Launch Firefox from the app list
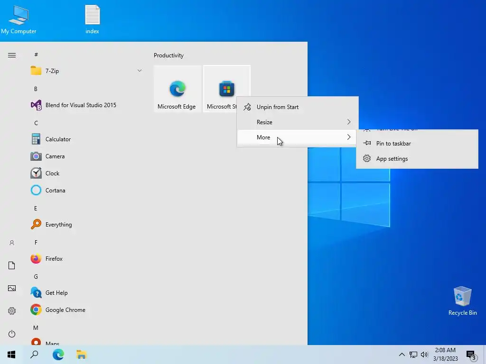The height and width of the screenshot is (364, 486). tap(86, 258)
